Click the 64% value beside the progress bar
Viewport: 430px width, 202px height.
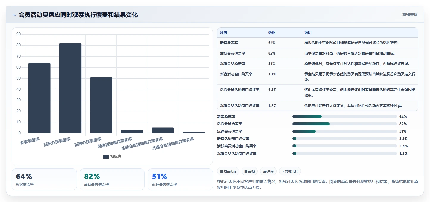pos(403,116)
